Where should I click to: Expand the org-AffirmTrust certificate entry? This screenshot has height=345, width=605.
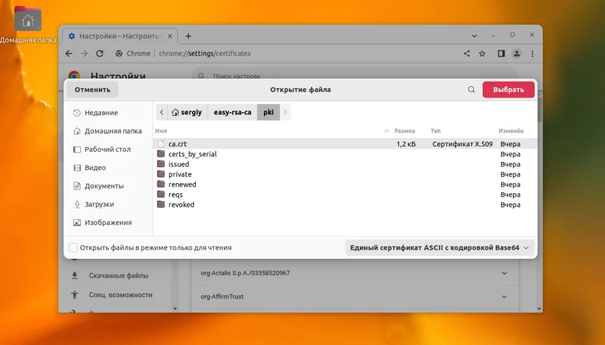pyautogui.click(x=504, y=297)
